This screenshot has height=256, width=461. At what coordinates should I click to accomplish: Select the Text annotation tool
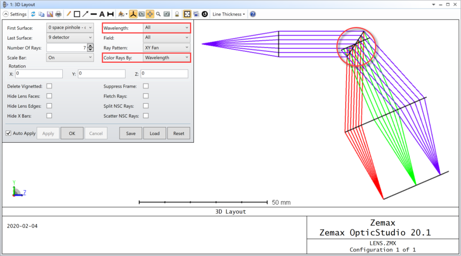102,14
